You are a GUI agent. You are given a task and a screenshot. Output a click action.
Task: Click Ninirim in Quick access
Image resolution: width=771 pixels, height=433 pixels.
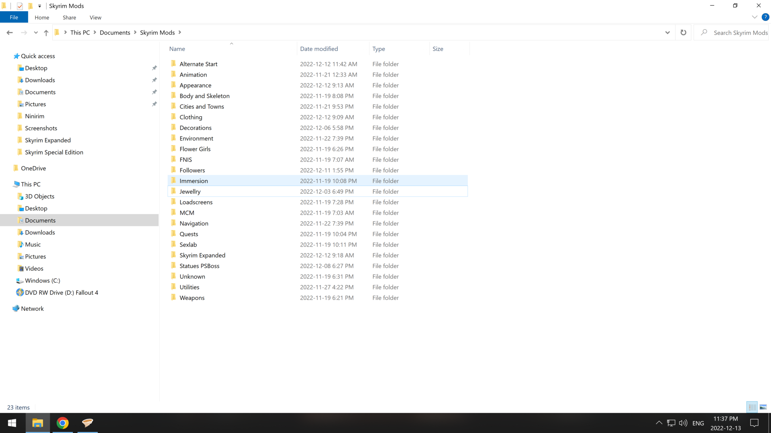pos(35,116)
